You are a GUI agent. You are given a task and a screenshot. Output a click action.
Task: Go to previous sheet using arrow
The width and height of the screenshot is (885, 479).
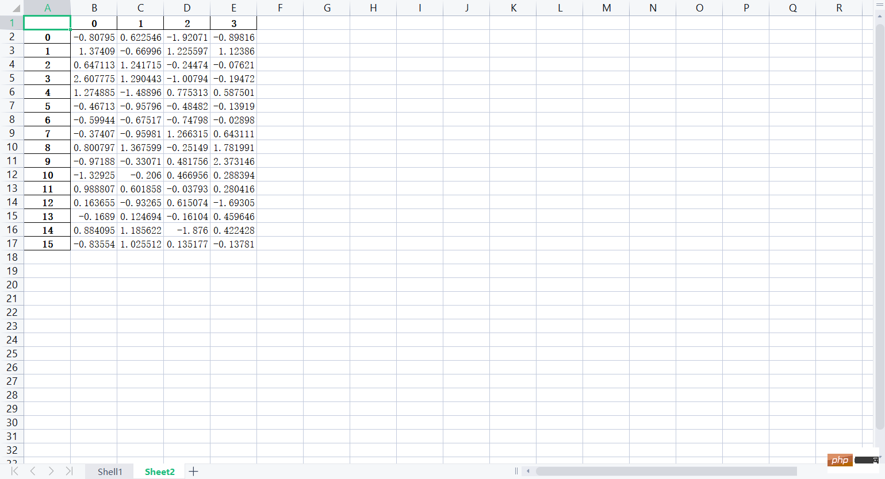[x=33, y=471]
